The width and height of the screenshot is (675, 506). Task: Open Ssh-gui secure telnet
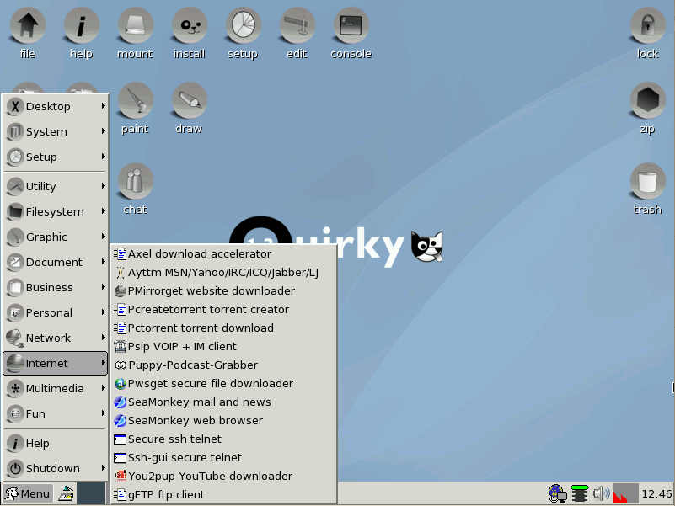[223, 457]
